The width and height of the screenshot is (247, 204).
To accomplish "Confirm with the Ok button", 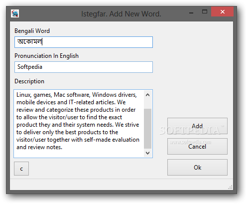I will point(197,167).
